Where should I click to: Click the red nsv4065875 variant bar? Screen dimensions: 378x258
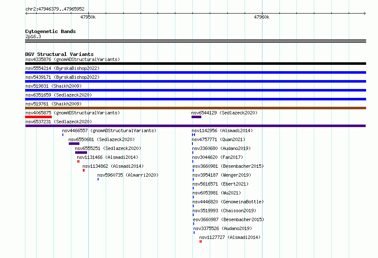point(38,117)
